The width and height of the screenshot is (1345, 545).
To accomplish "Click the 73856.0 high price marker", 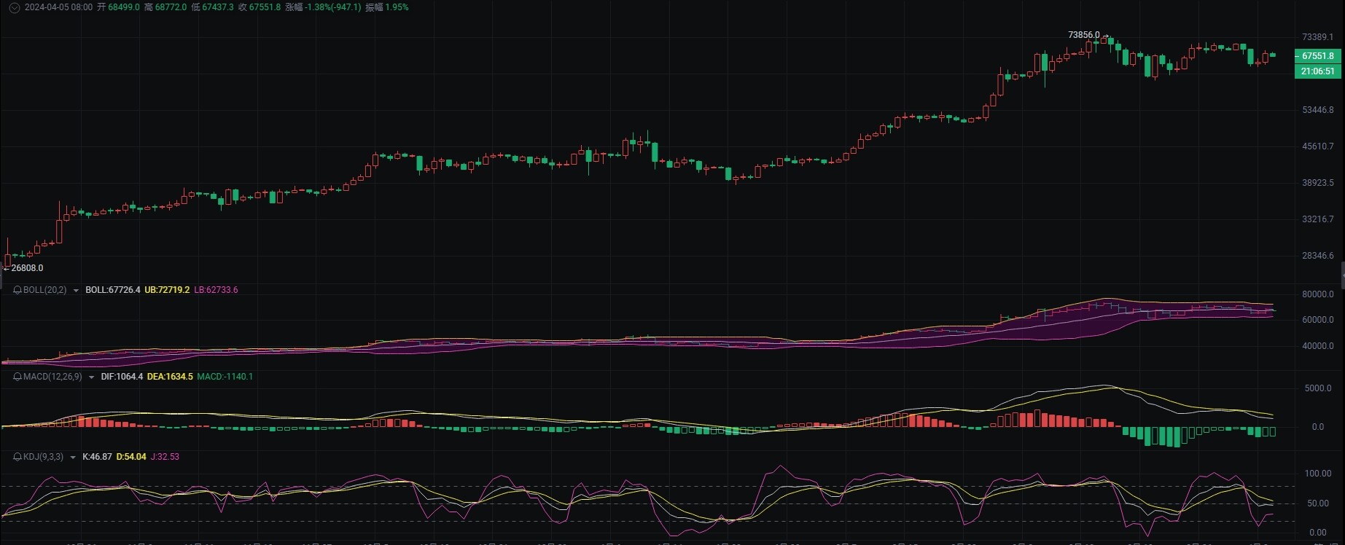I will tap(1084, 35).
